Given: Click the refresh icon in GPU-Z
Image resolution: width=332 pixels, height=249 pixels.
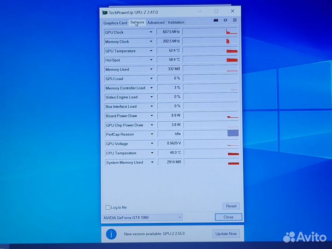Looking at the screenshot, I should point(225,20).
